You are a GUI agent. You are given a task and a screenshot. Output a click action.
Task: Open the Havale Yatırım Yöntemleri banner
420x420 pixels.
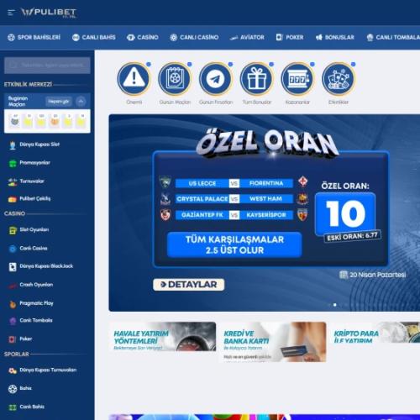click(x=162, y=337)
